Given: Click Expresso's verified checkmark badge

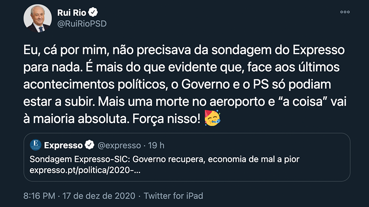Looking at the screenshot, I should [90, 145].
